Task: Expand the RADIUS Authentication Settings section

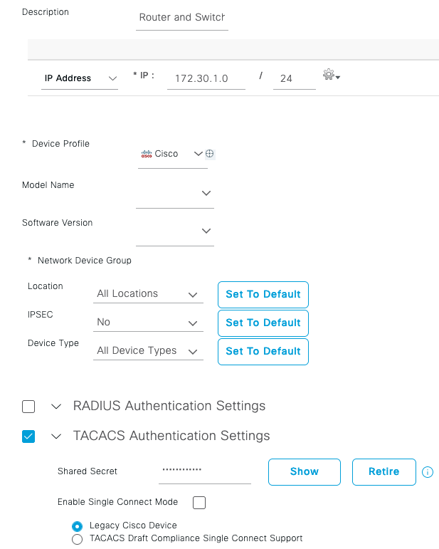Action: (56, 407)
